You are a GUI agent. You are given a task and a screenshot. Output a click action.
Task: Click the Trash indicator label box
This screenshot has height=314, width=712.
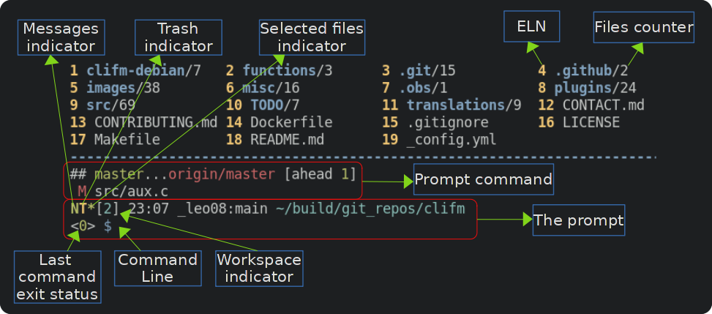179,37
